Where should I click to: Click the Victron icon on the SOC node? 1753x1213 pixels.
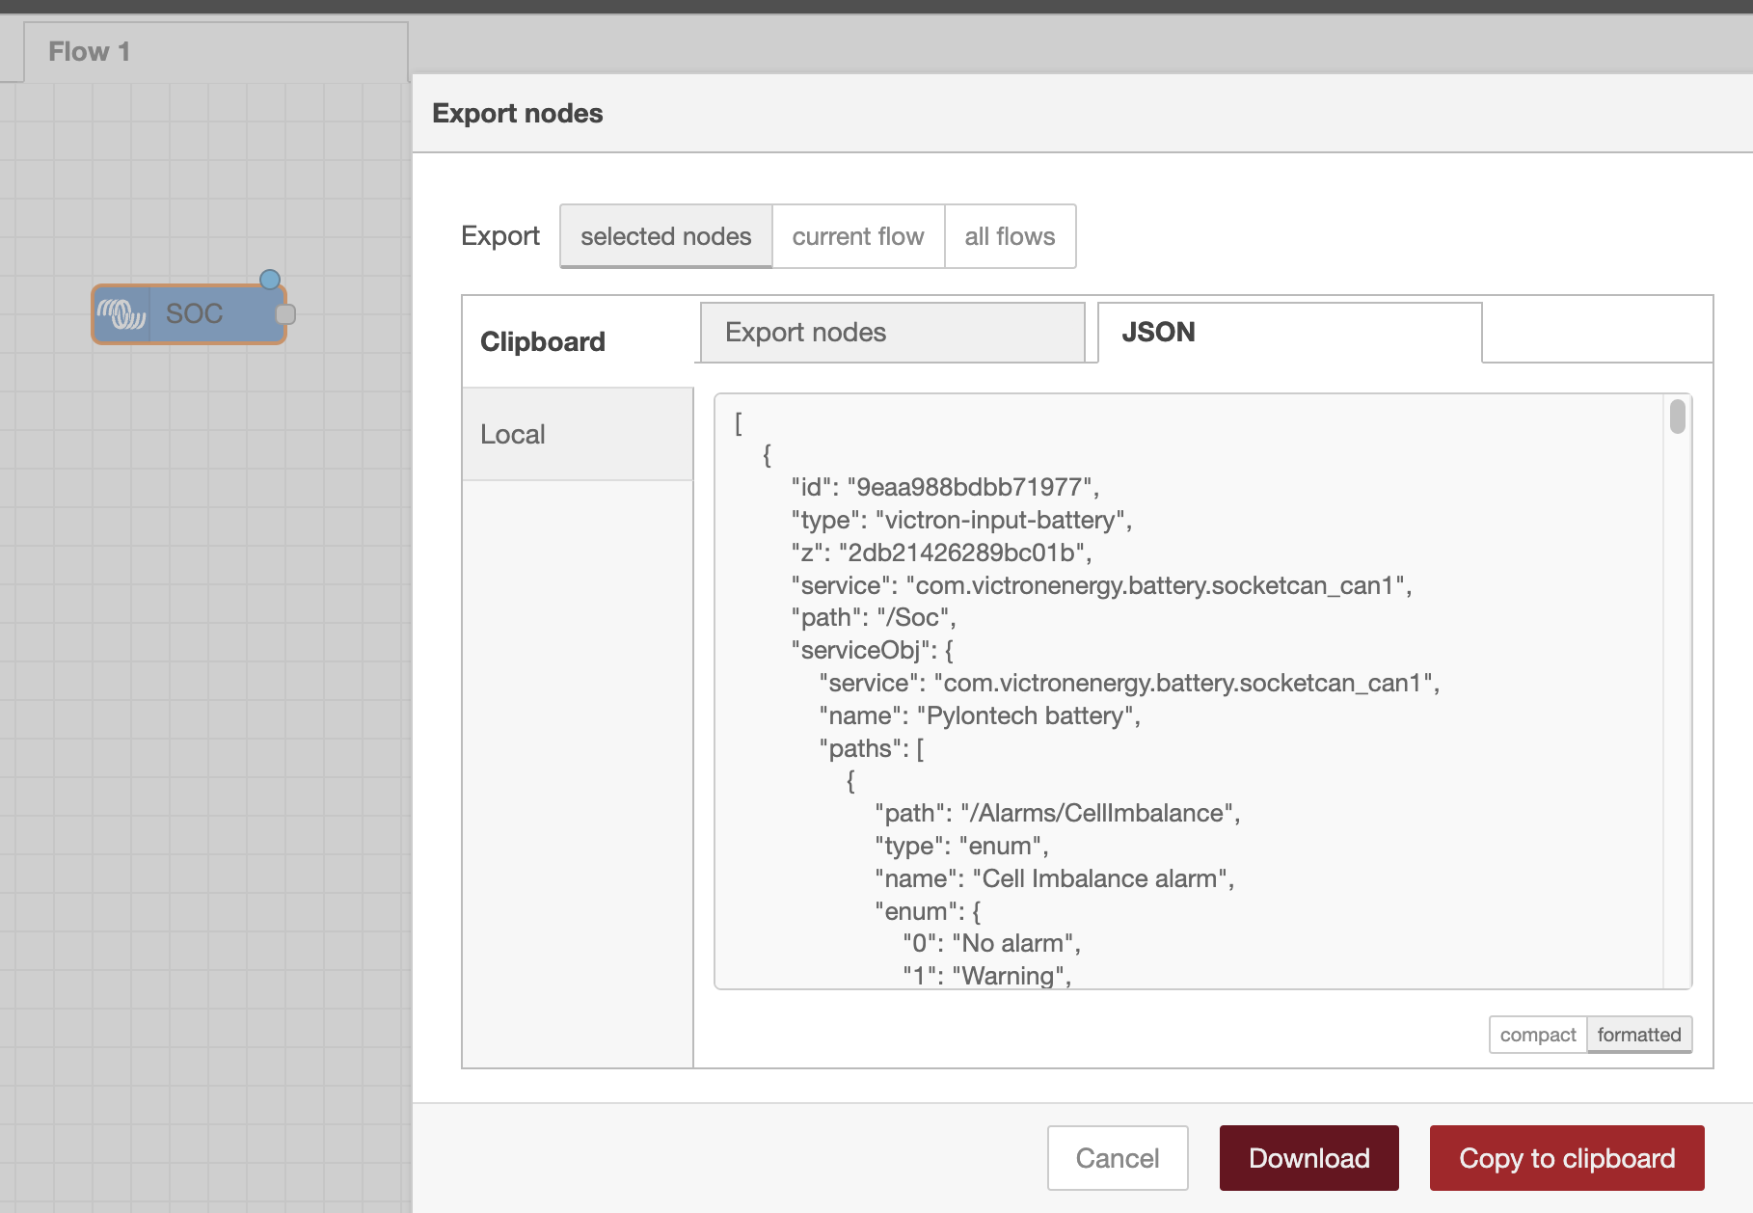tap(121, 314)
